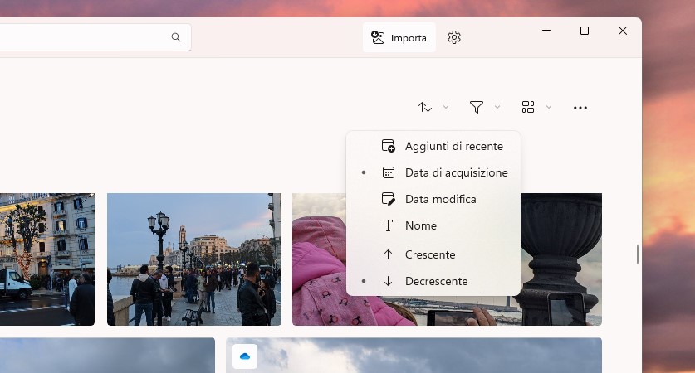
Task: Set order to Crescente
Action: coord(433,254)
